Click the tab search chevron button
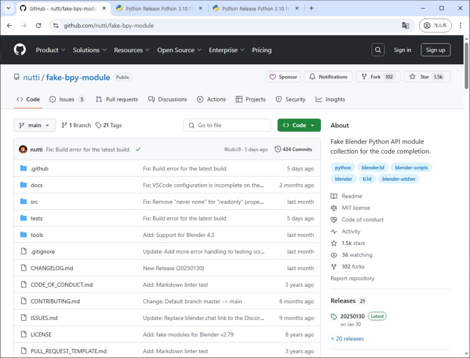The width and height of the screenshot is (470, 358). tap(9, 8)
